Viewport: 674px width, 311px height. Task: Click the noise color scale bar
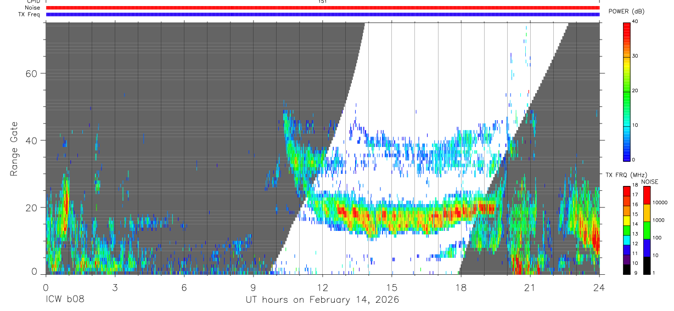(x=647, y=230)
